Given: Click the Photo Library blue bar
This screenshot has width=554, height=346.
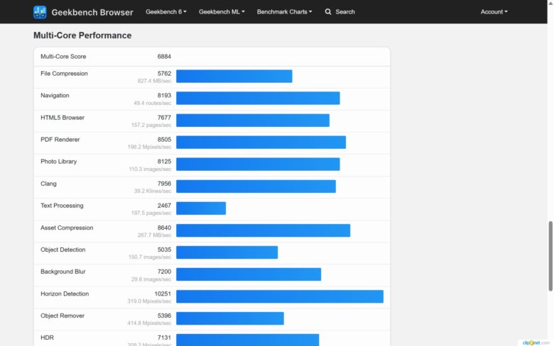Looking at the screenshot, I should [x=258, y=164].
